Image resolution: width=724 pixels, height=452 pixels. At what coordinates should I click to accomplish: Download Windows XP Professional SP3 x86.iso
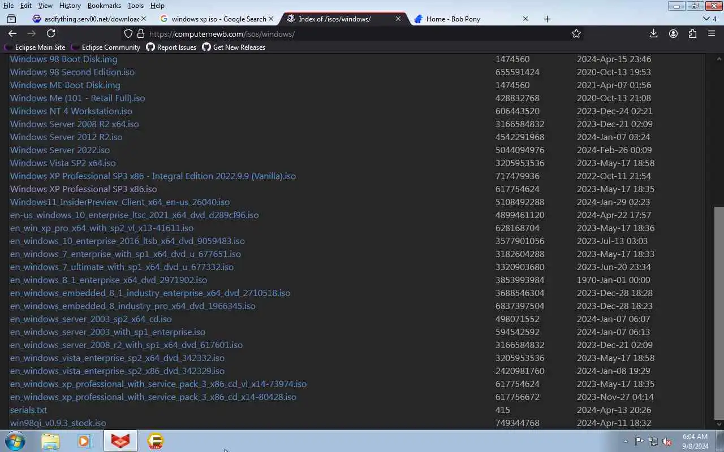(84, 189)
